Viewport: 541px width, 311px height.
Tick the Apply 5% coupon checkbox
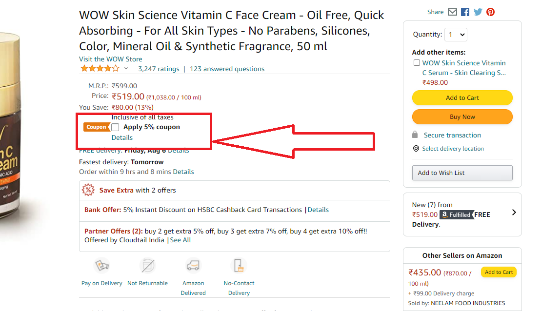115,127
